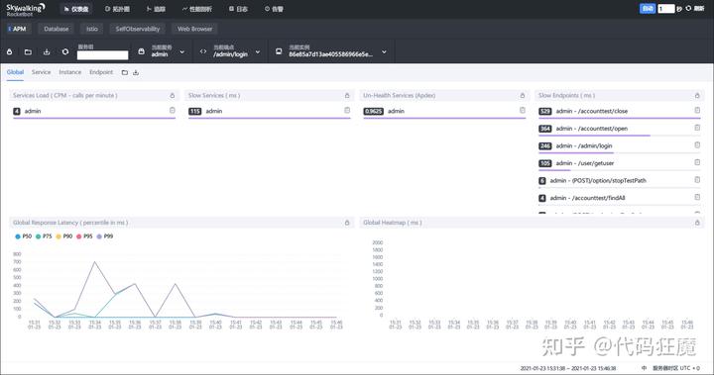Open the time range at bottom right

point(568,368)
